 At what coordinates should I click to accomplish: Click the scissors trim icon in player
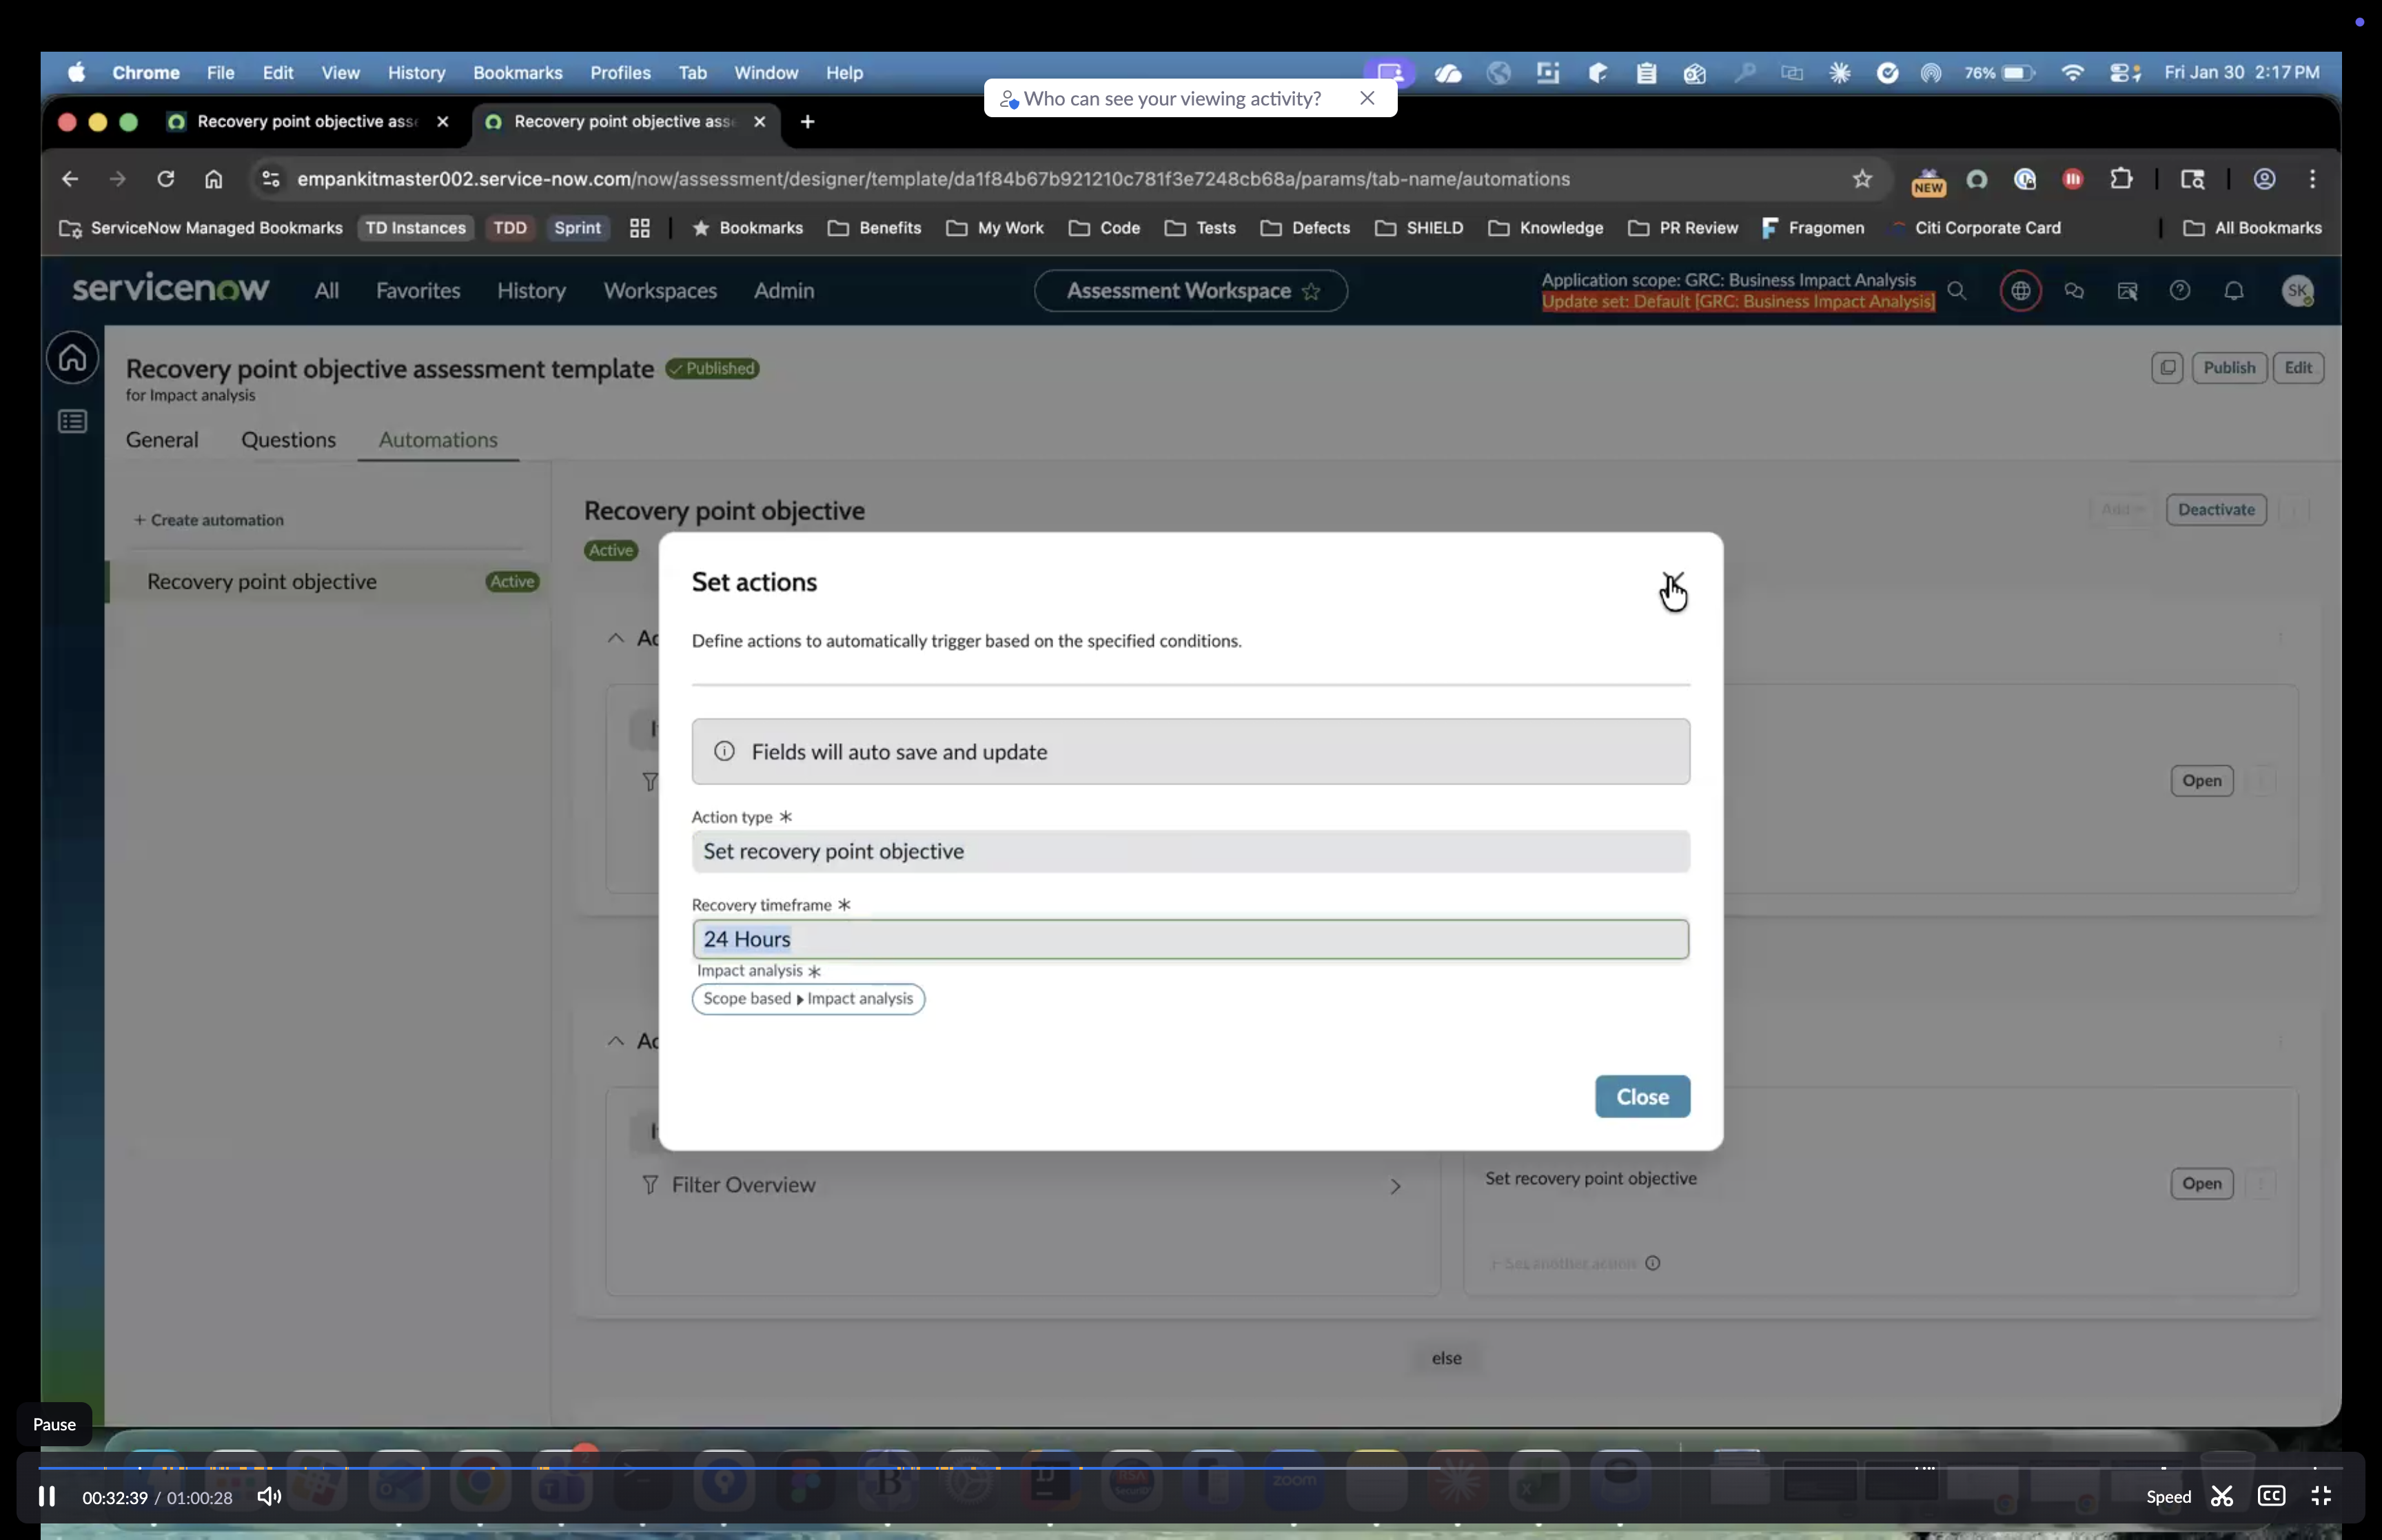coord(2221,1496)
